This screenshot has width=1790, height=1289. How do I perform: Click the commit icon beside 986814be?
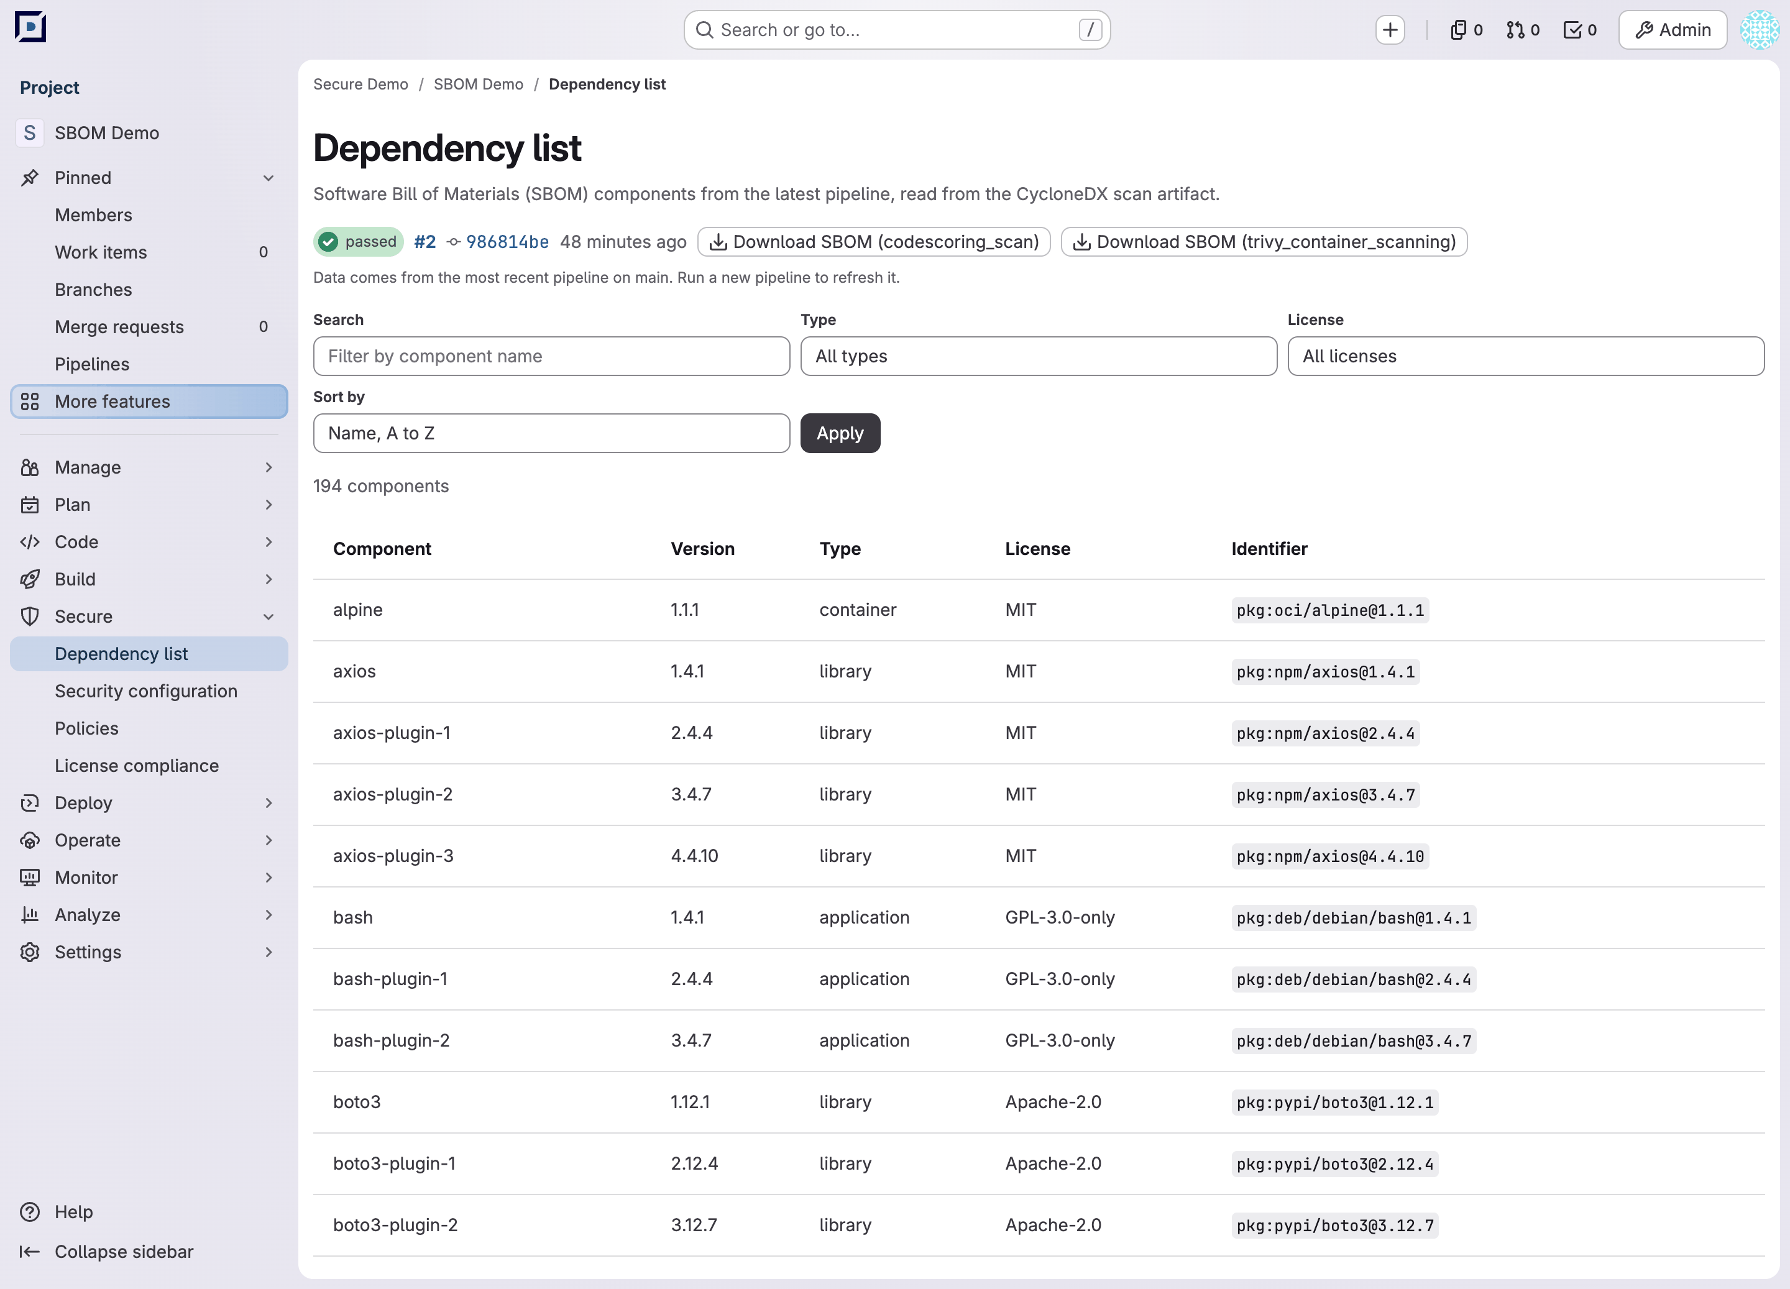454,242
